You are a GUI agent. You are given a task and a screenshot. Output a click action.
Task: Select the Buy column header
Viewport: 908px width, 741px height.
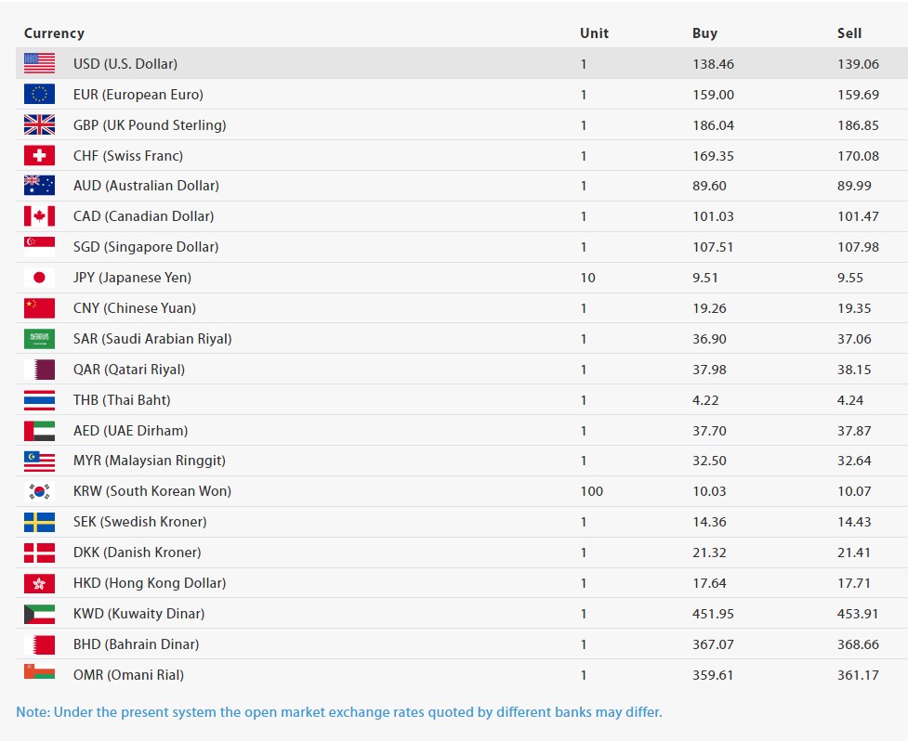point(704,33)
